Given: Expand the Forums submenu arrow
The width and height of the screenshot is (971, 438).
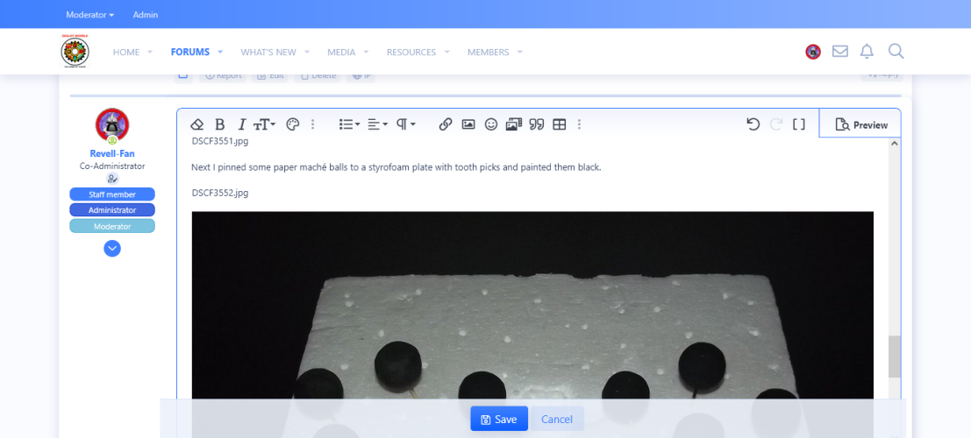Looking at the screenshot, I should 220,52.
